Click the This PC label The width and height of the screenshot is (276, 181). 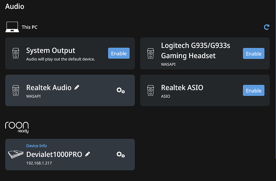point(30,27)
